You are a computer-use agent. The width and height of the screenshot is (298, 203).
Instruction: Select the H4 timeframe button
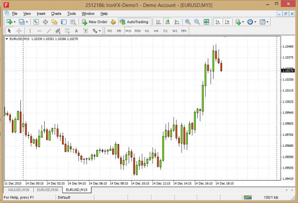click(156, 31)
